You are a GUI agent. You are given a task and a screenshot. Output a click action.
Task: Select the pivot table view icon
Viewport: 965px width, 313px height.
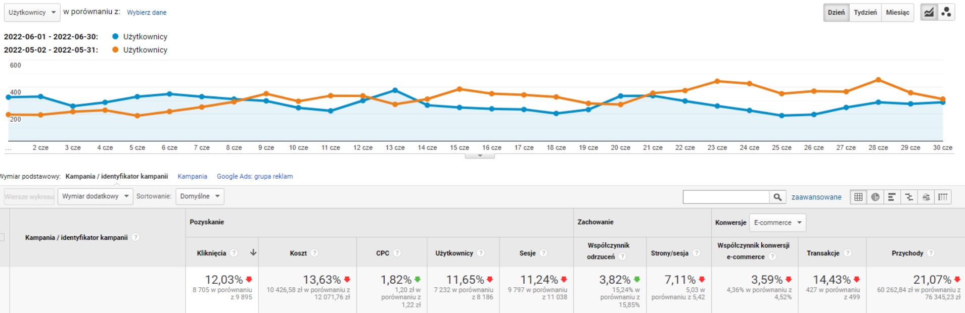(943, 197)
